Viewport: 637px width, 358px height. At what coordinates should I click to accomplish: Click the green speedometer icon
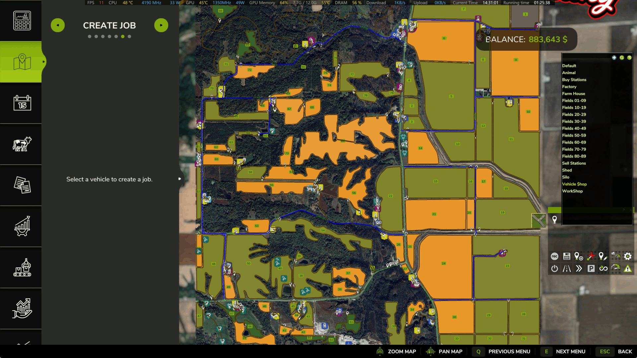[x=615, y=268]
